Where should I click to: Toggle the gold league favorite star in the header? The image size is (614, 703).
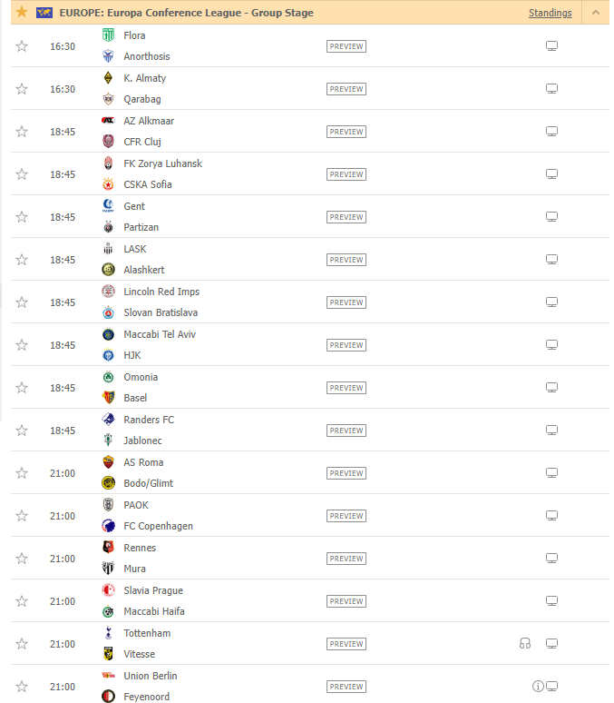pos(22,12)
